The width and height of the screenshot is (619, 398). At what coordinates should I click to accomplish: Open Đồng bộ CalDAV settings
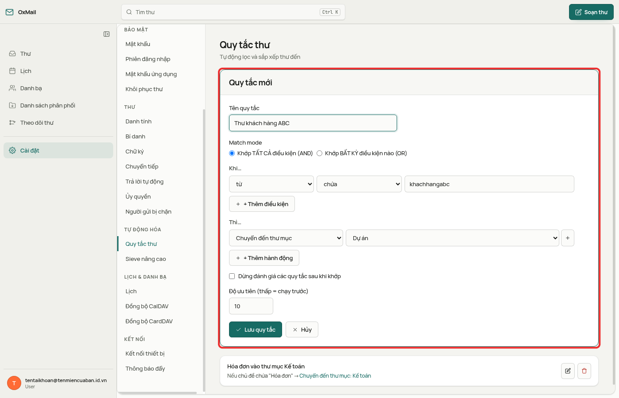point(147,306)
